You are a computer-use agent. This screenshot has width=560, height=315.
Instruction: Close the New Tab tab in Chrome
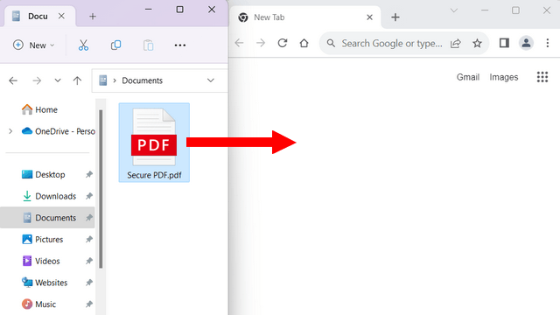click(x=369, y=17)
